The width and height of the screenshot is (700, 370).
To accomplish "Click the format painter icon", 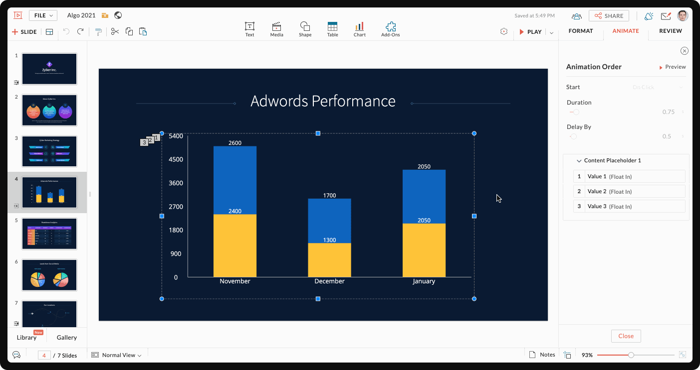I will pyautogui.click(x=98, y=32).
